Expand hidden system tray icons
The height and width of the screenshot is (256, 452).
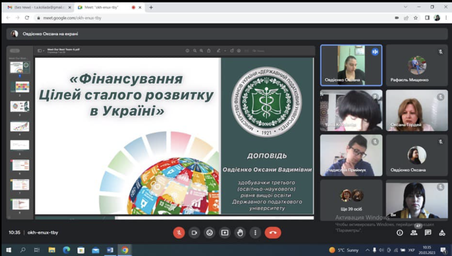[367, 250]
